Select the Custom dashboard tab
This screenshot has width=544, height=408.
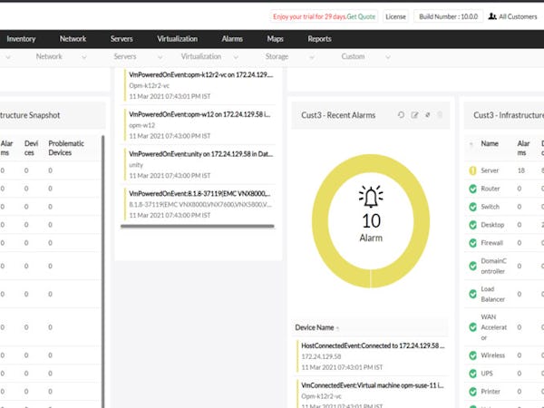353,56
